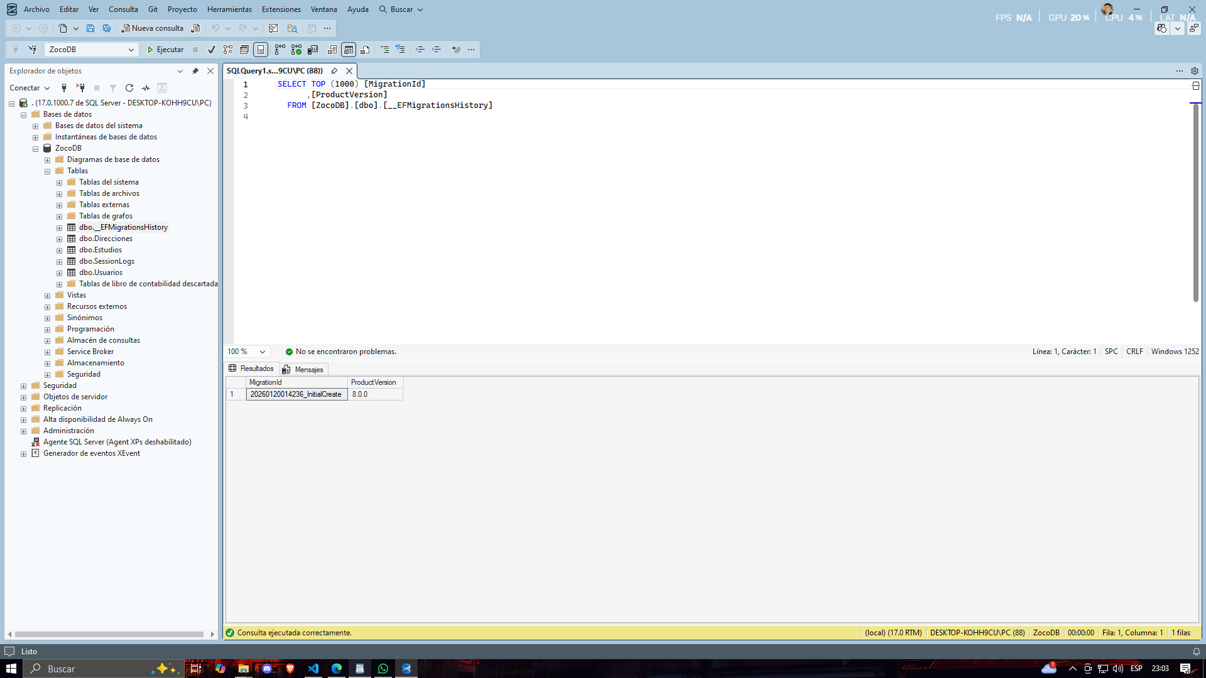Toggle Include Client Statistics

click(x=313, y=50)
